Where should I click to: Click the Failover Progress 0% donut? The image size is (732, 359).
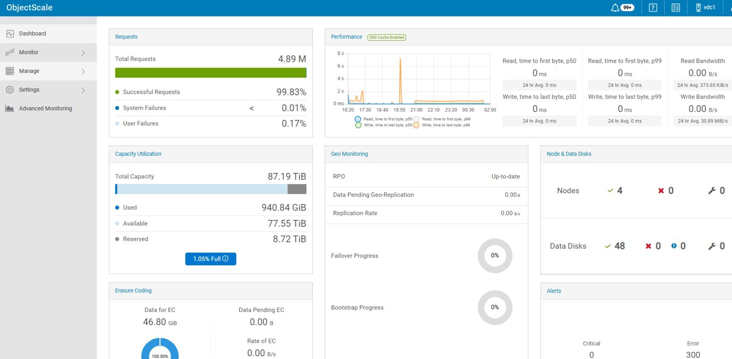click(495, 256)
